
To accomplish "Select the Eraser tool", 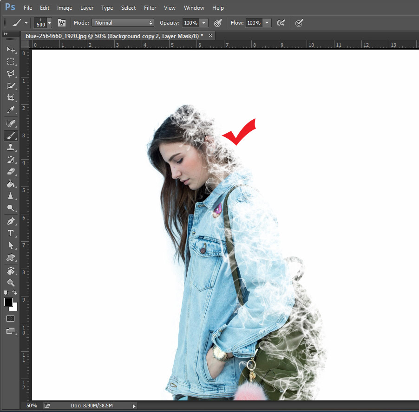I will click(11, 172).
